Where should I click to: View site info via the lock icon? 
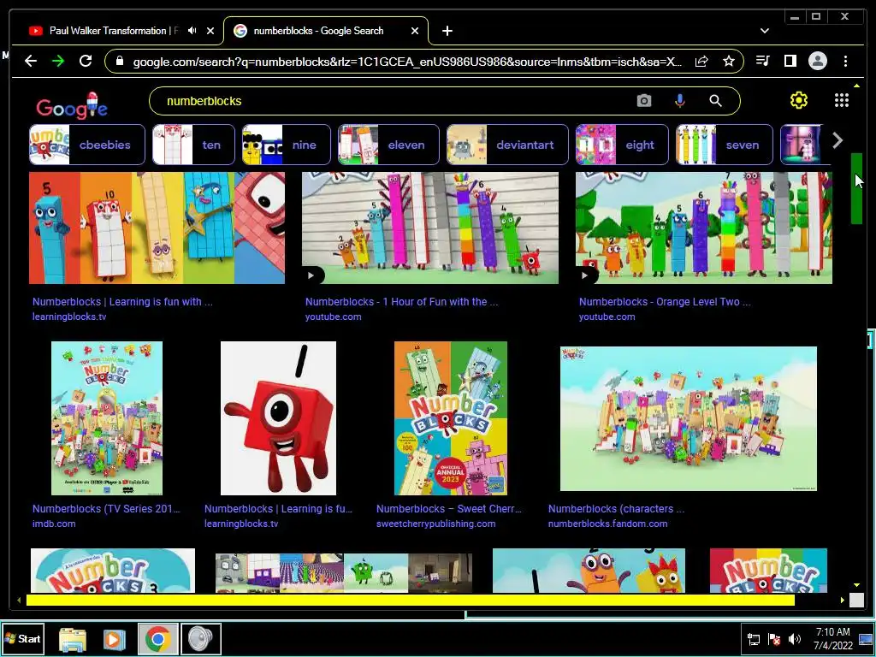[119, 61]
